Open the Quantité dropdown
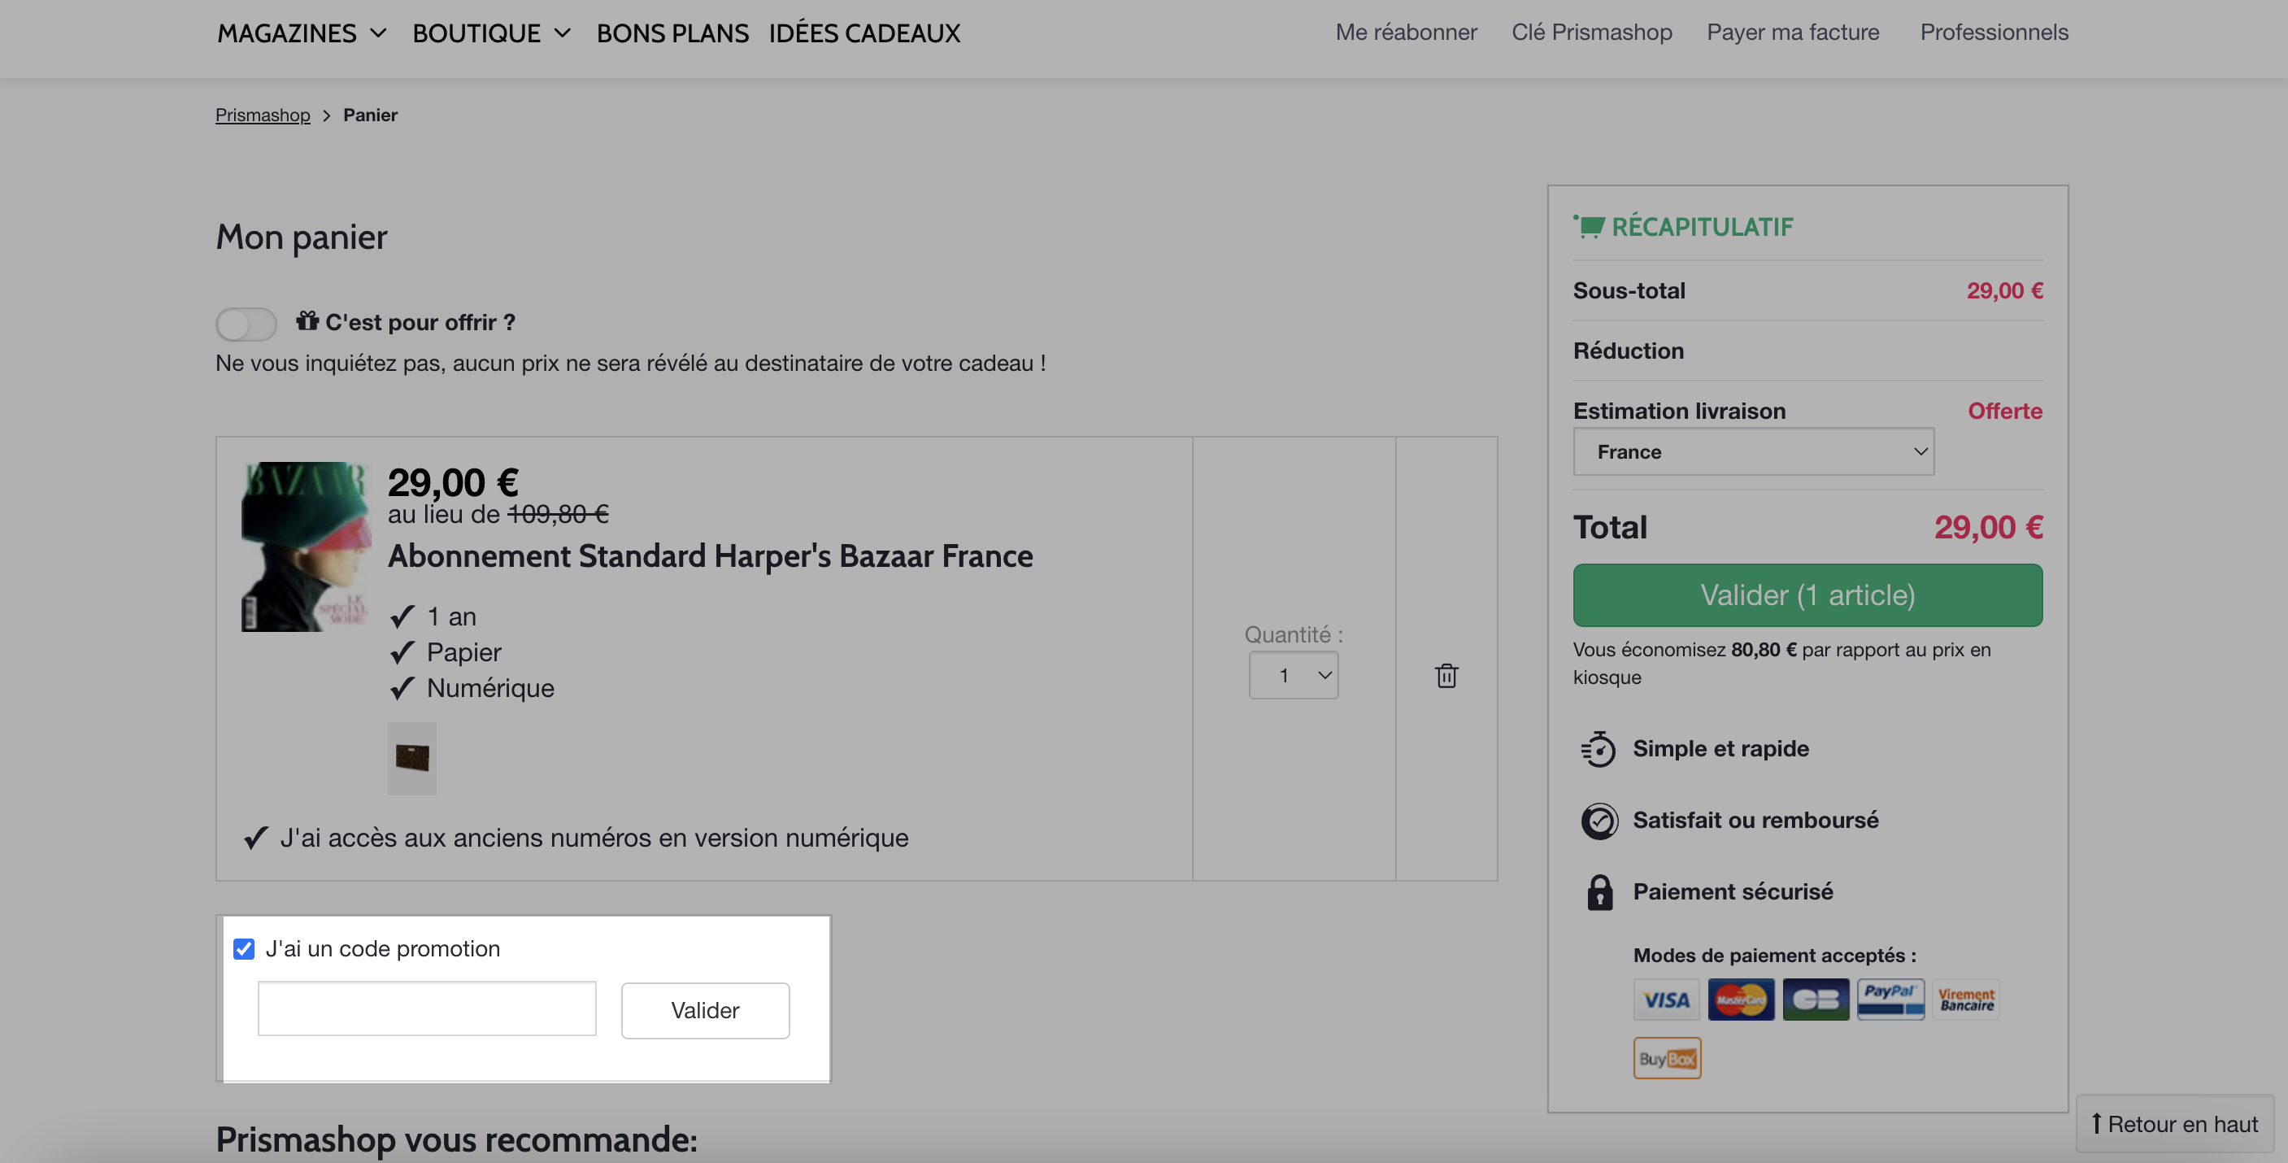 1294,675
